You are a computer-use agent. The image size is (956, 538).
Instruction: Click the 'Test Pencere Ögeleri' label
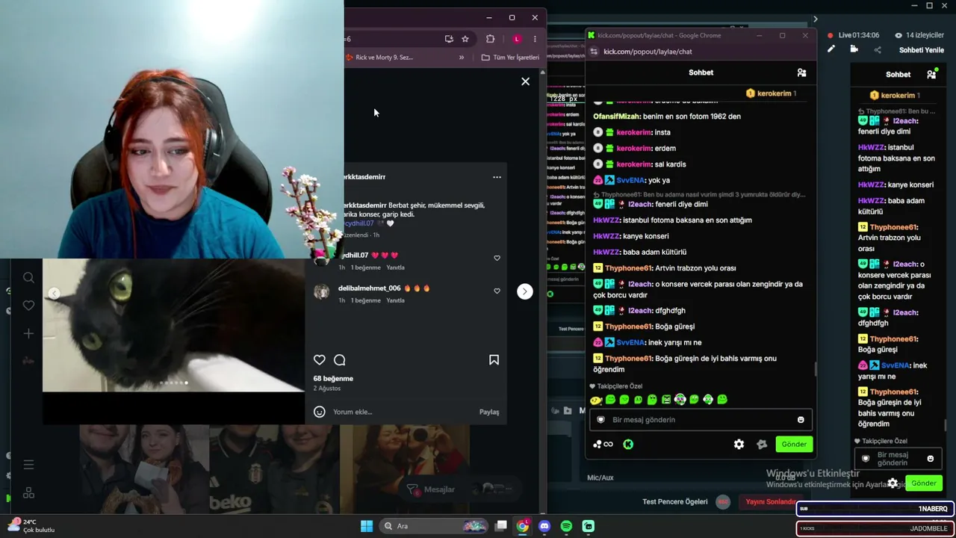coord(674,502)
